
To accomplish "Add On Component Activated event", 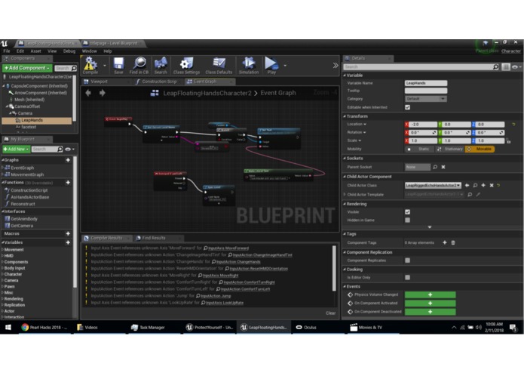I will coord(430,303).
